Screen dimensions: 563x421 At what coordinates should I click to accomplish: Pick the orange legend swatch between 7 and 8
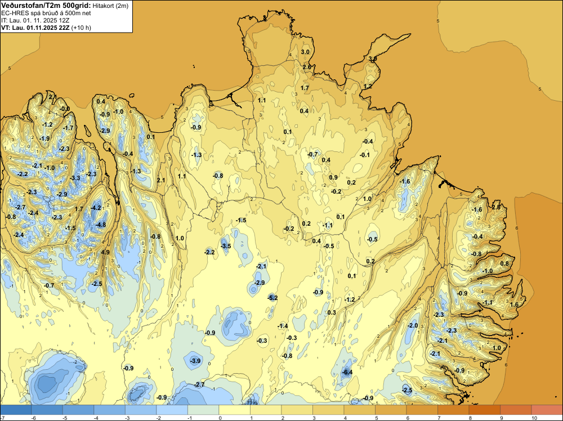point(453,410)
